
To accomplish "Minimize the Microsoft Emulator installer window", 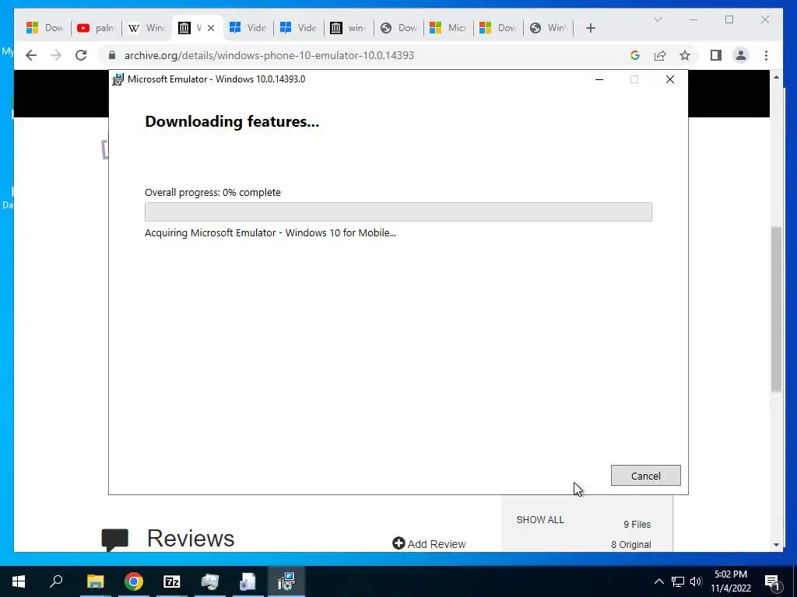I will click(x=599, y=79).
